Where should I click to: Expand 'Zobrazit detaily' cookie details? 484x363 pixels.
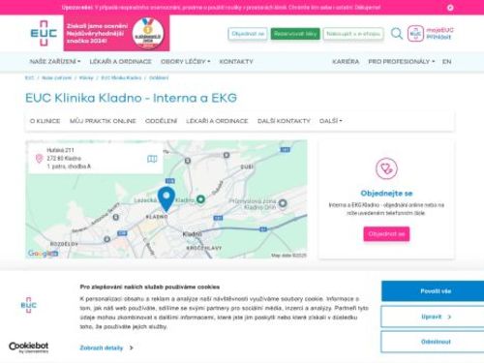(106, 348)
